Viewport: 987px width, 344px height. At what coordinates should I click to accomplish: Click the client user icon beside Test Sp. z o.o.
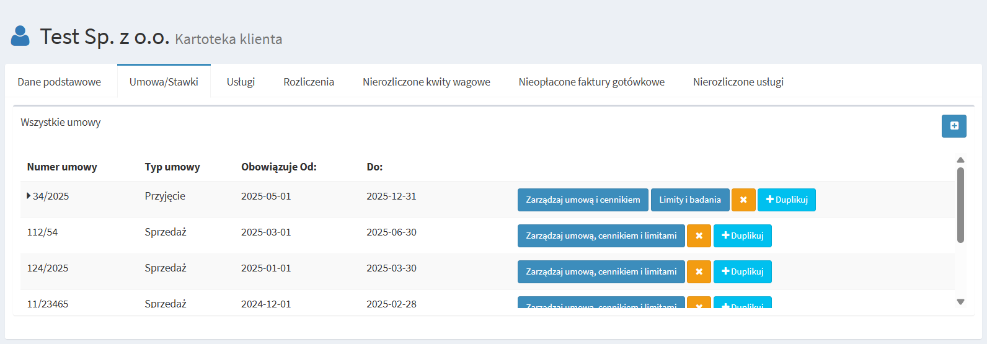[x=20, y=36]
